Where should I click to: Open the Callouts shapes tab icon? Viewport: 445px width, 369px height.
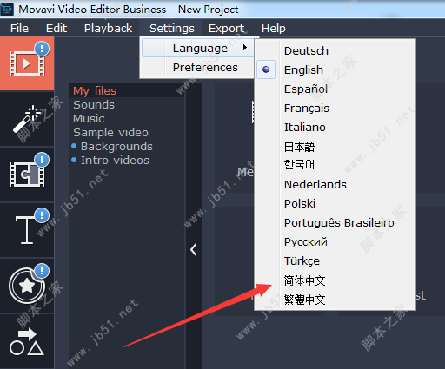click(27, 341)
